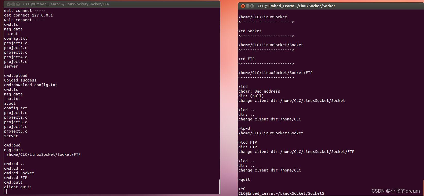Click the left terminal title ending in Socket/FTP
This screenshot has height=196, width=424.
pos(66,4)
